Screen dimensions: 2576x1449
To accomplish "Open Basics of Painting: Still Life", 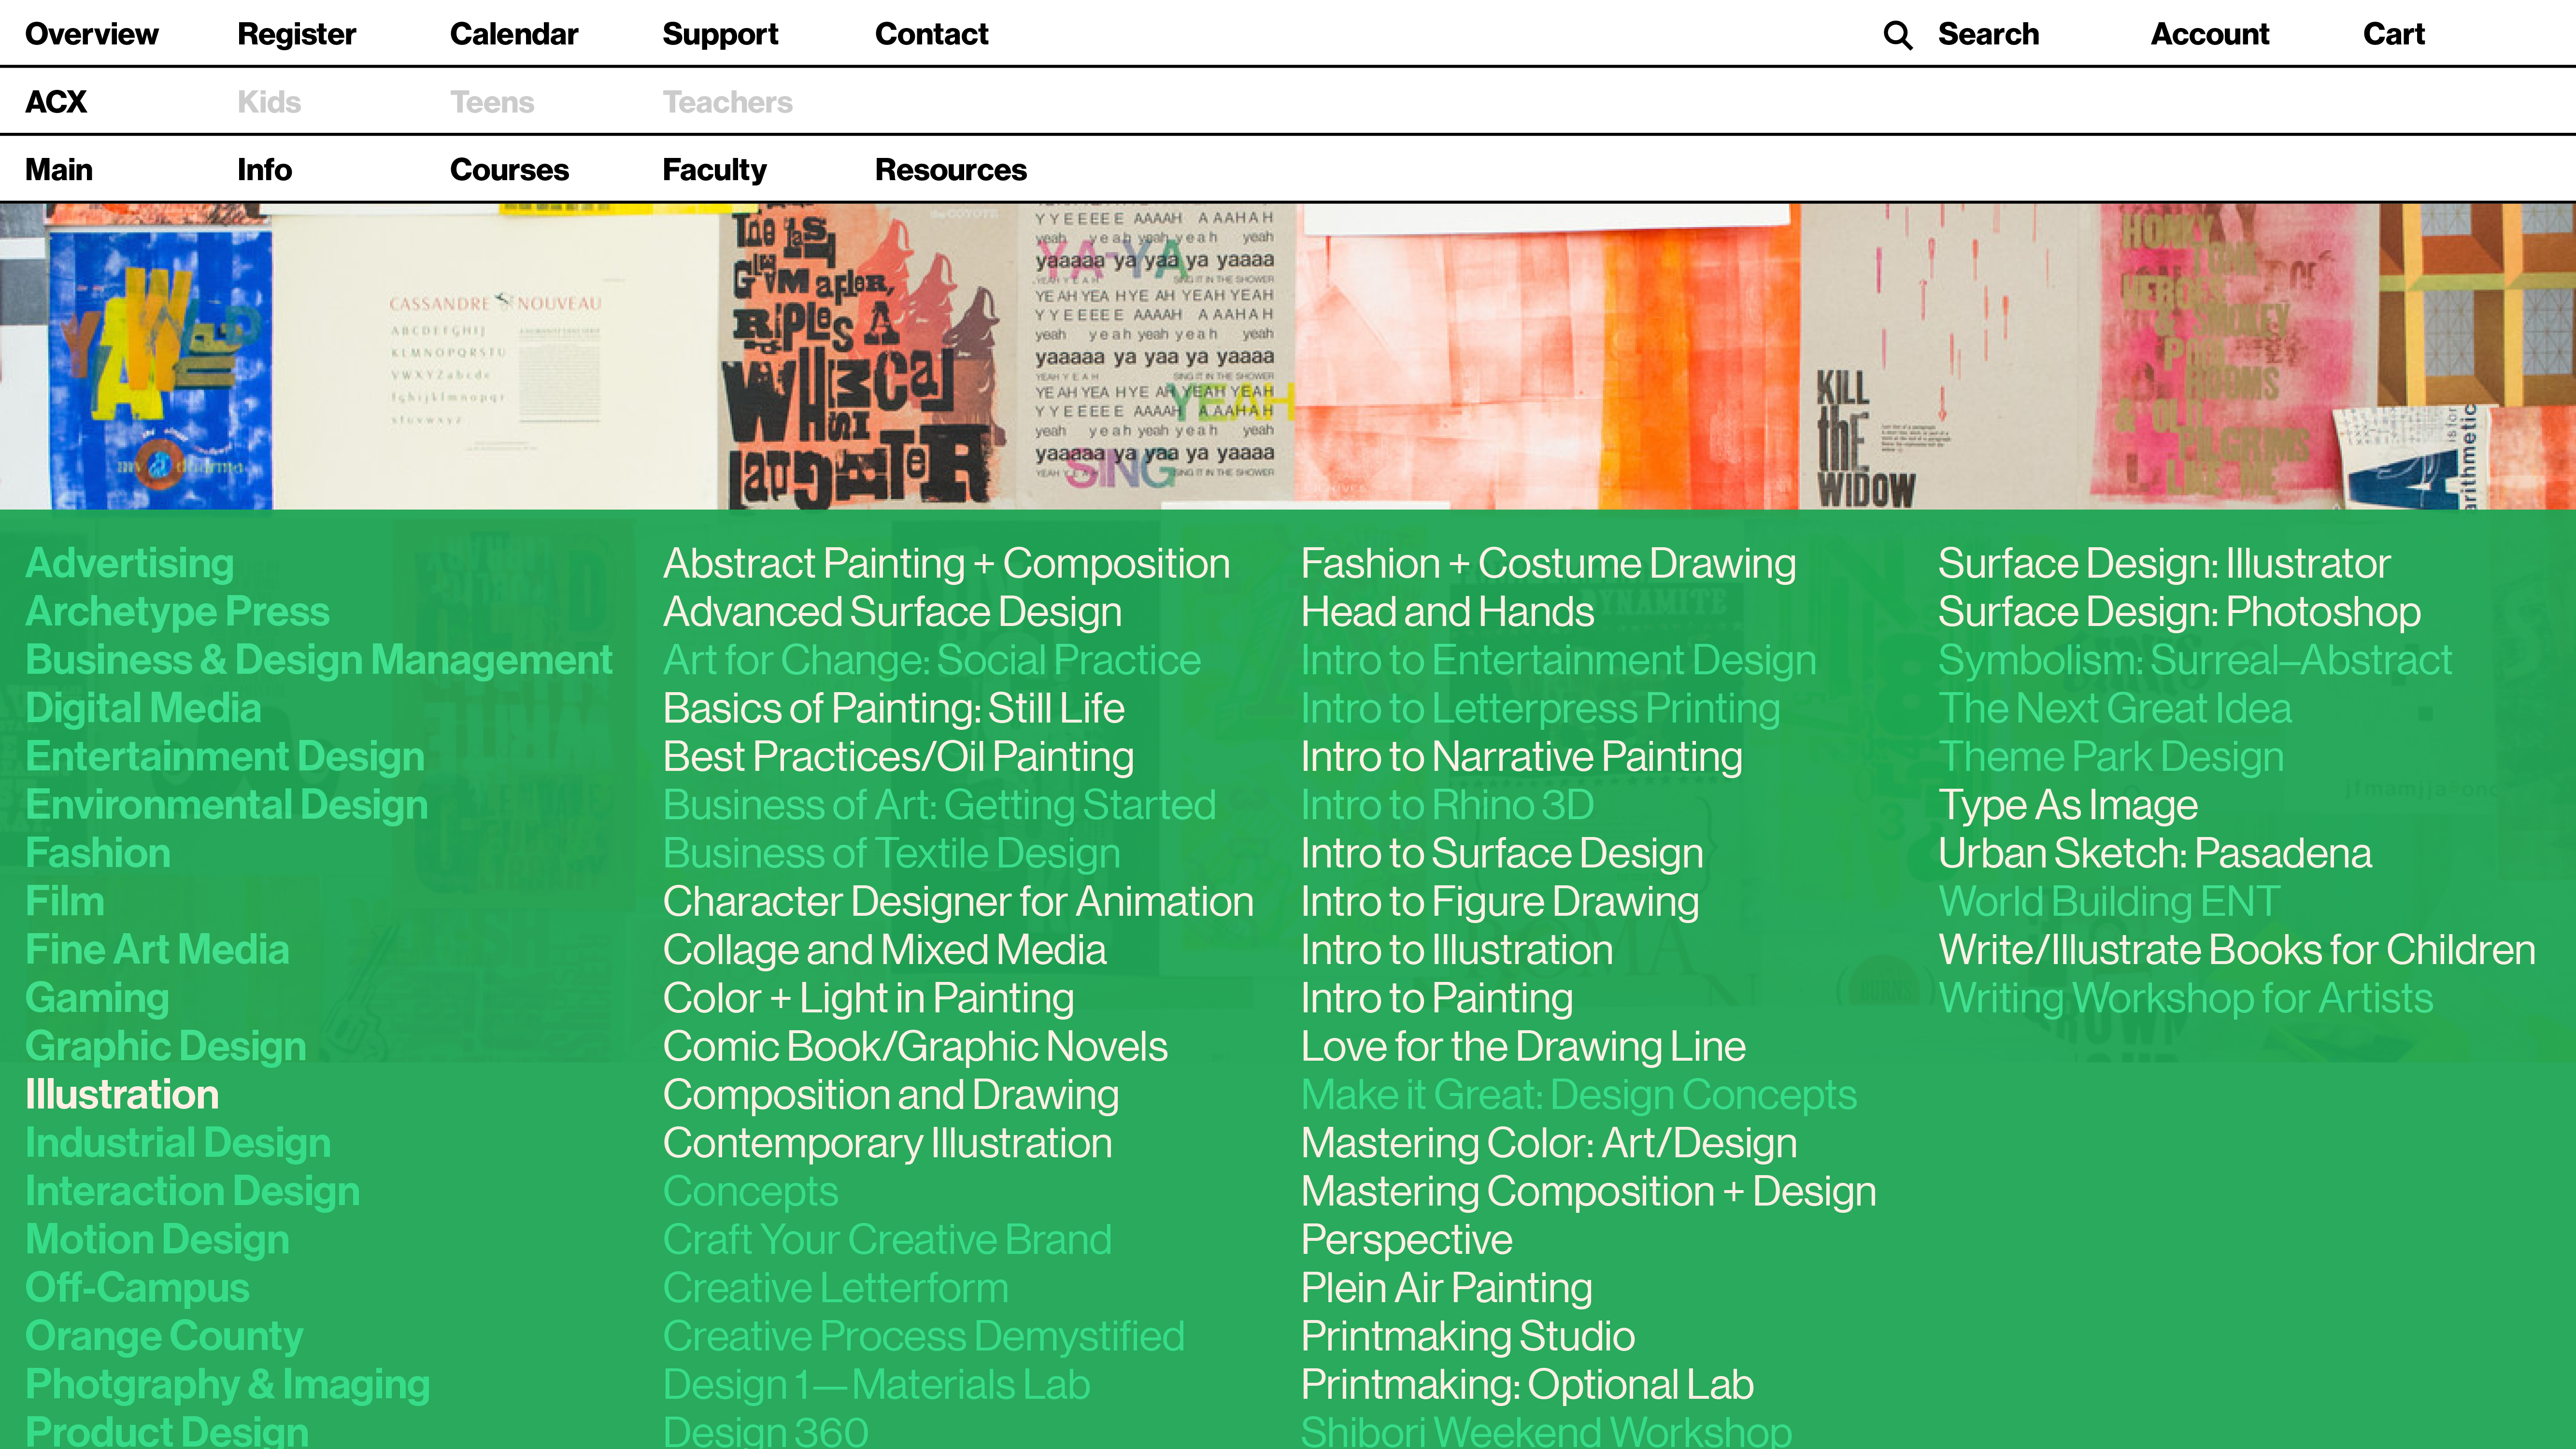I will 893,709.
